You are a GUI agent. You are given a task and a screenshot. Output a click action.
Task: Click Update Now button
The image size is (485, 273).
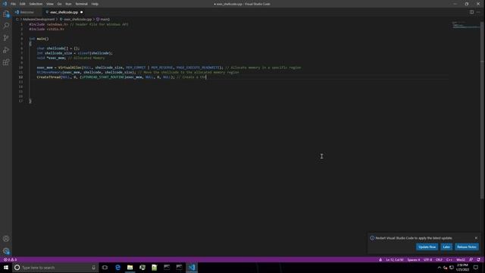tap(427, 247)
